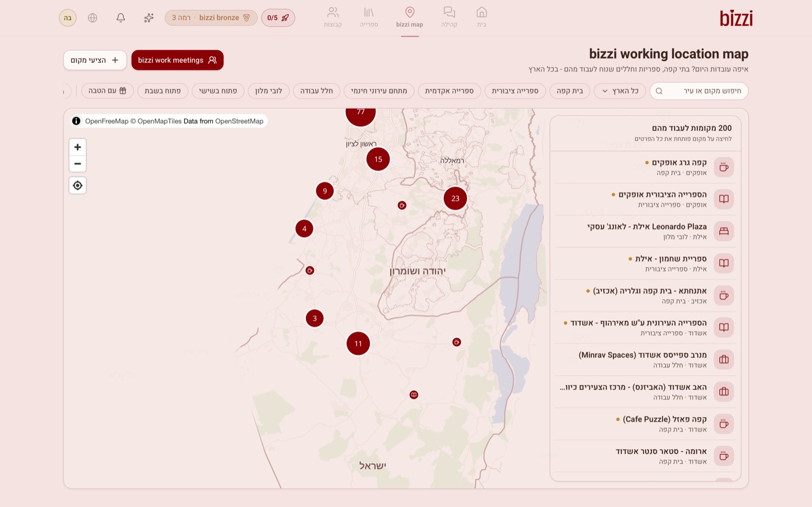
Task: Open the OpenStreetMap attribution link
Action: click(239, 121)
